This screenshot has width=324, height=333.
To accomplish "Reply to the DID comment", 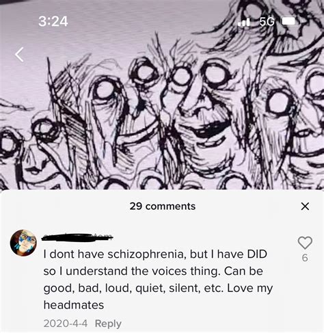I will coord(108,323).
